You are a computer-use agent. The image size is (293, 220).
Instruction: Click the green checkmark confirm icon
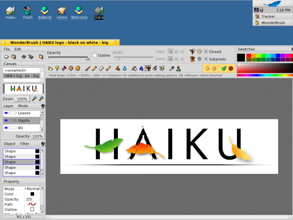point(224,69)
